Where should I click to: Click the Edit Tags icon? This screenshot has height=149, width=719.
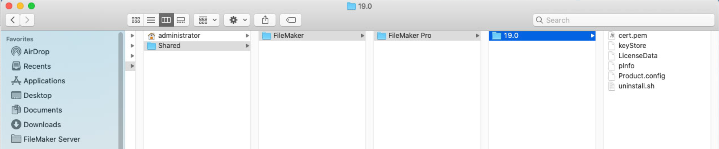coord(291,20)
